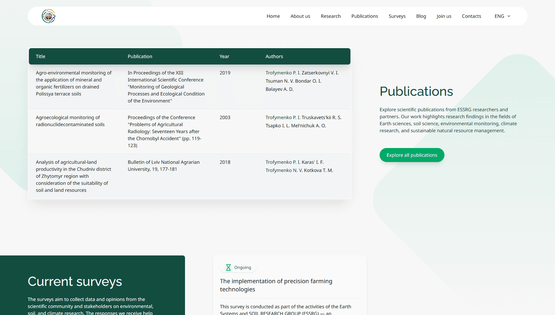Click author Mel'nichuk A. O.

click(x=308, y=126)
